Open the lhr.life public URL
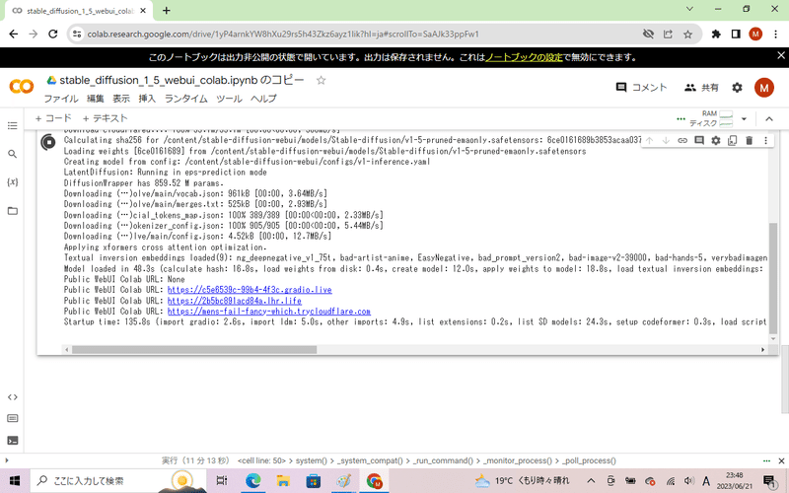Viewport: 789px width, 493px height. [235, 301]
